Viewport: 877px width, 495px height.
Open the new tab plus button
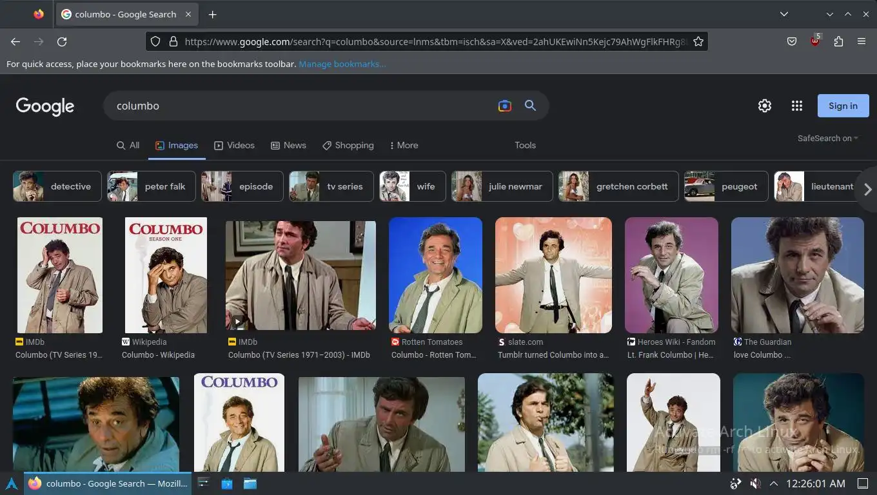point(212,14)
